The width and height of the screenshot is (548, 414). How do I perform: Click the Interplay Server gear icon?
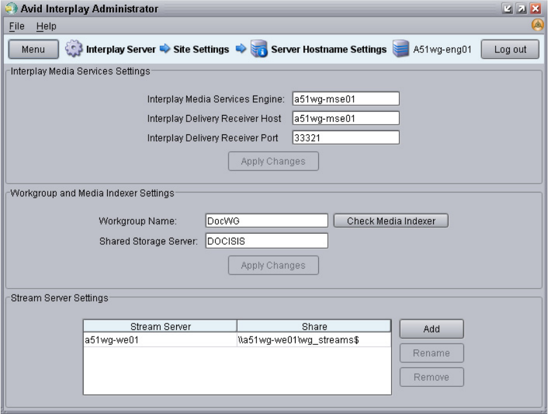point(74,48)
